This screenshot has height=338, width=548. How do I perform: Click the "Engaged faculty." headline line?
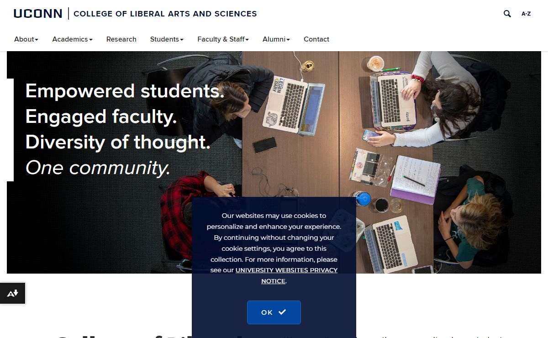101,116
